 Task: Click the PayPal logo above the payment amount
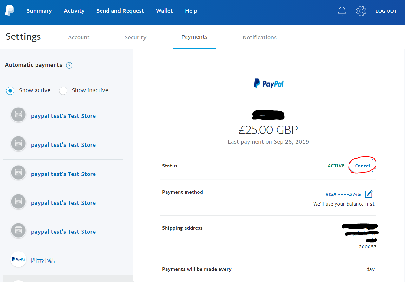pos(268,83)
